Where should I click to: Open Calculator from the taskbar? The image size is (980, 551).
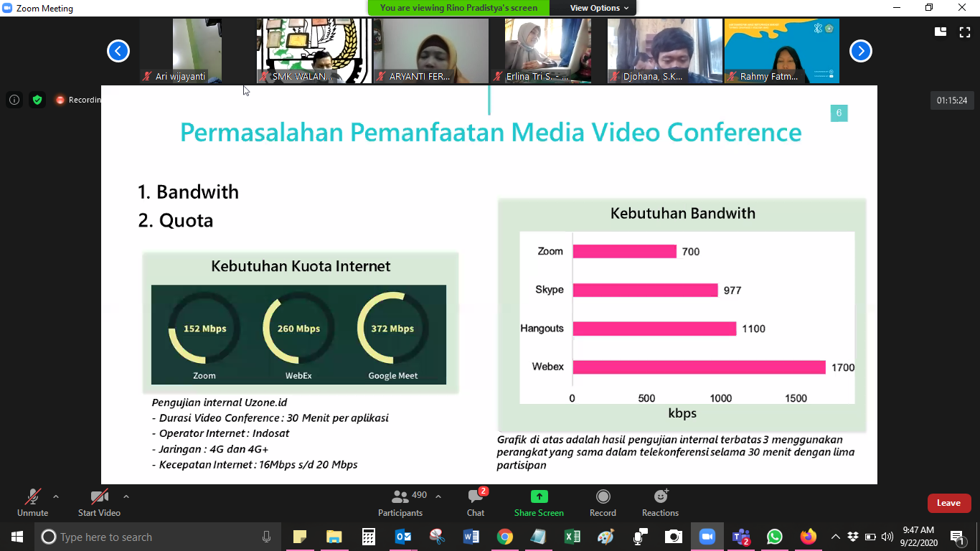[369, 537]
